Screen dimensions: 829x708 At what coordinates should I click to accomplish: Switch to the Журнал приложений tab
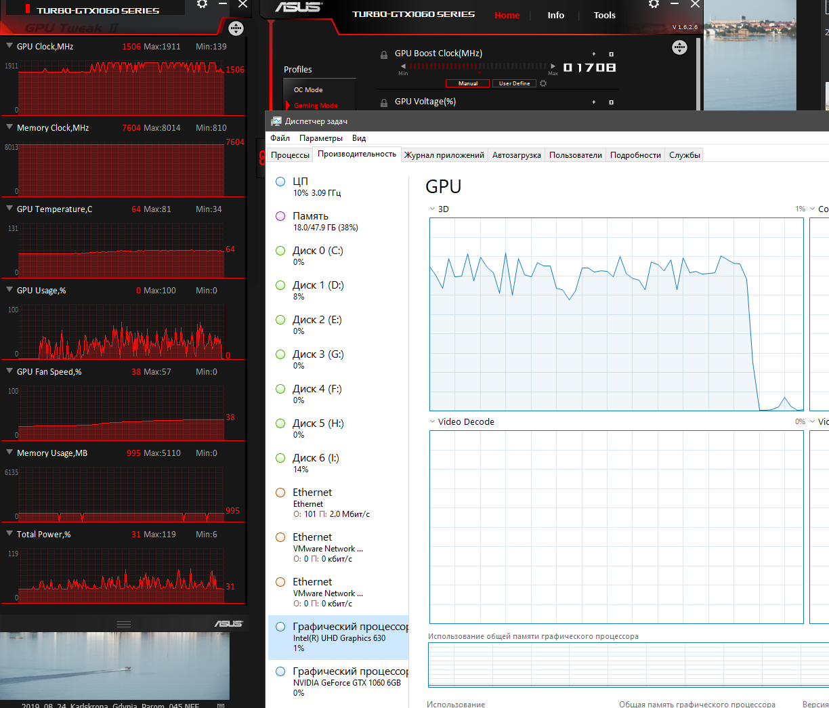pos(444,155)
